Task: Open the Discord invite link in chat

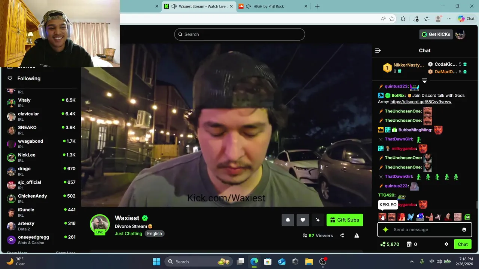Action: (421, 102)
